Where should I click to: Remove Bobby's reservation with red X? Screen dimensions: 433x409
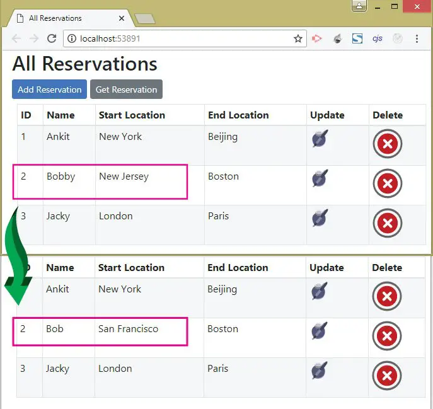[x=387, y=183]
